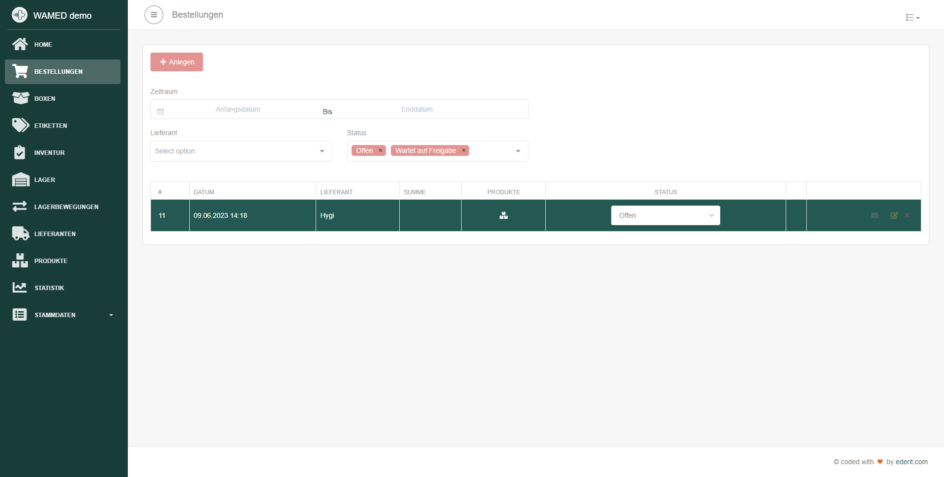Click the edit pencil icon for order 11
The height and width of the screenshot is (477, 944).
[x=894, y=215]
